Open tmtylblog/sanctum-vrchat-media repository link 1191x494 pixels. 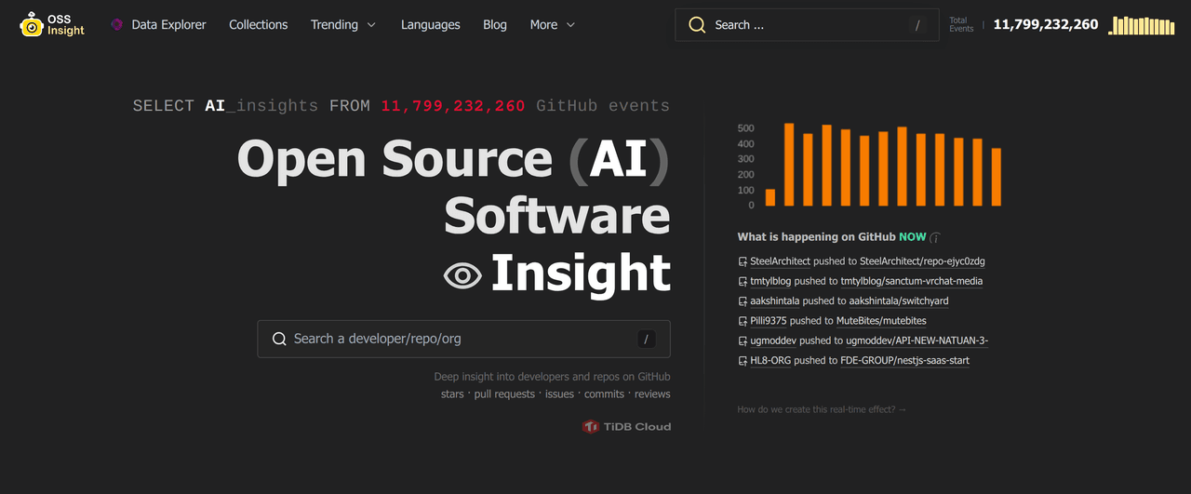(x=912, y=281)
